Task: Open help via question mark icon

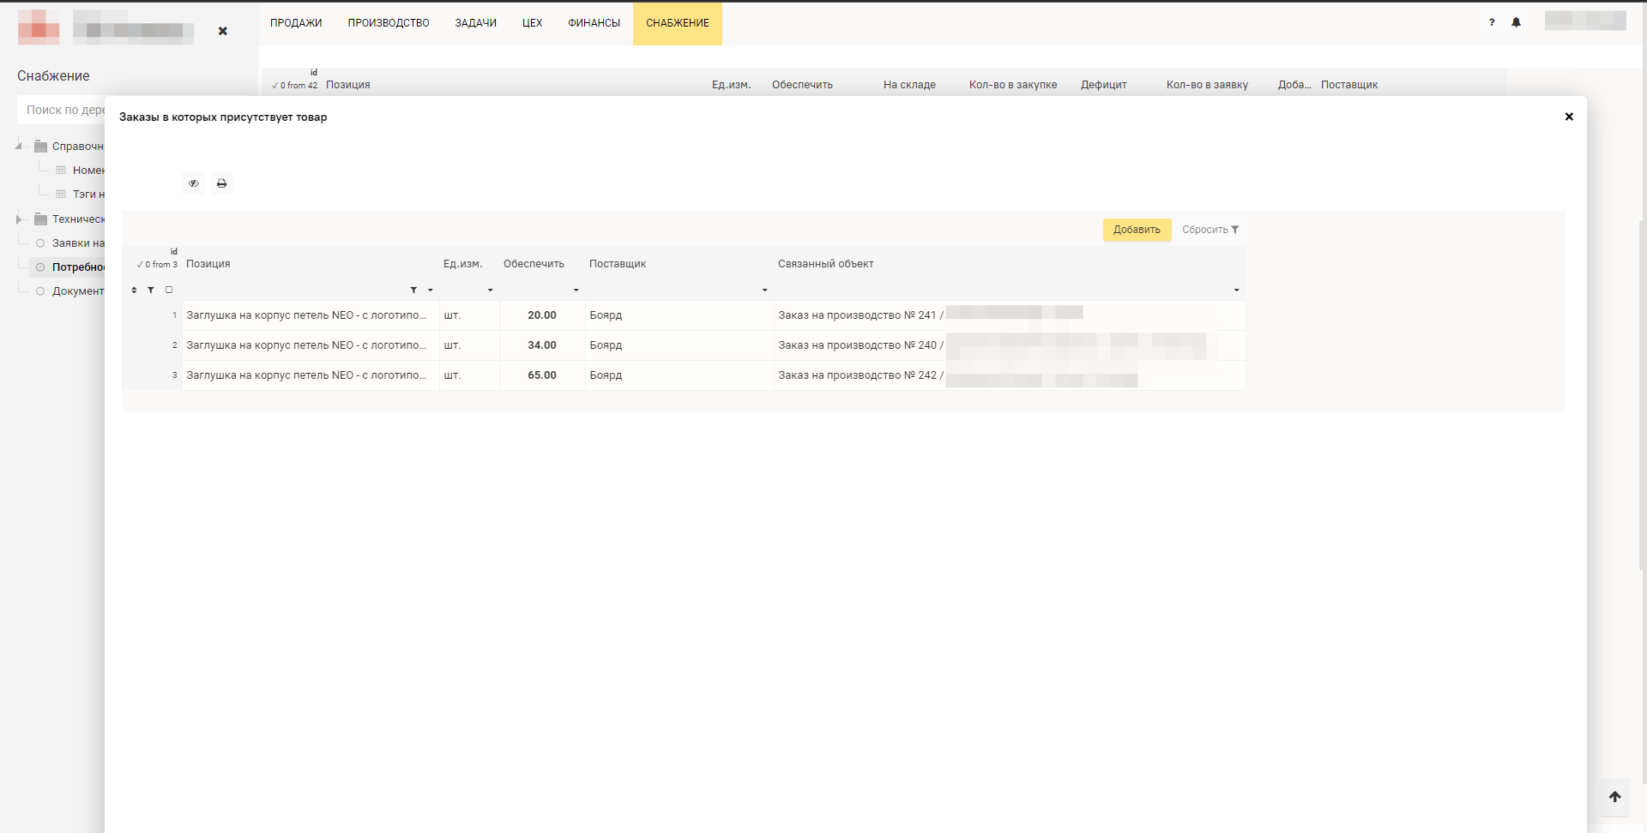Action: (1492, 22)
